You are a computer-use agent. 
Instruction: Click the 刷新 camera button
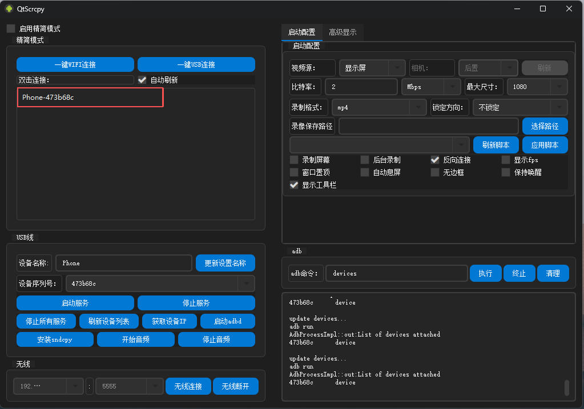pyautogui.click(x=545, y=68)
